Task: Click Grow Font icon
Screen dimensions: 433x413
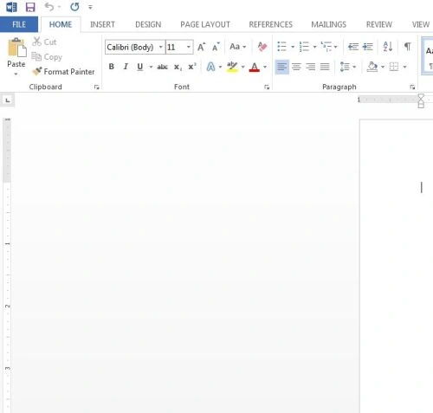Action: [x=202, y=47]
